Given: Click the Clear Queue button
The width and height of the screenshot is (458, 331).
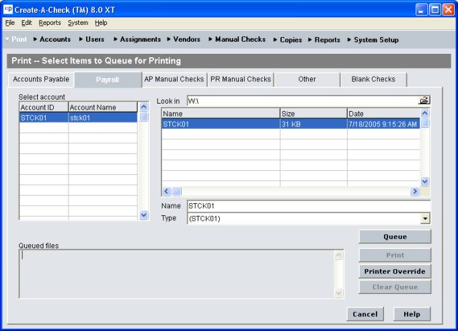Looking at the screenshot, I should [x=395, y=287].
